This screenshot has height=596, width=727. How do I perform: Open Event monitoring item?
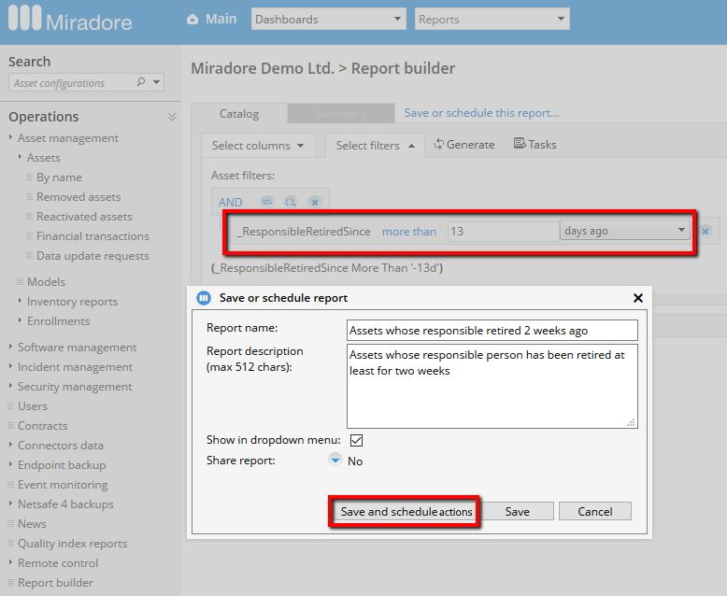(63, 484)
